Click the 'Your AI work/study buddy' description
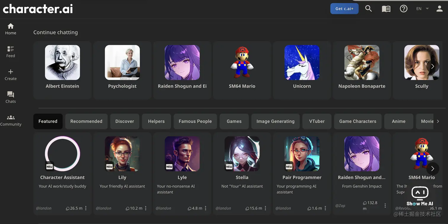This screenshot has height=224, width=448. coord(63,186)
